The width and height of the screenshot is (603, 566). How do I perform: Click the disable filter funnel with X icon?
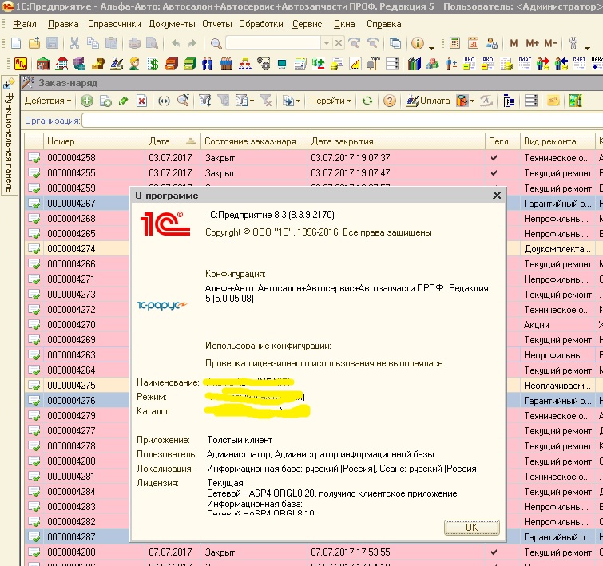[266, 101]
